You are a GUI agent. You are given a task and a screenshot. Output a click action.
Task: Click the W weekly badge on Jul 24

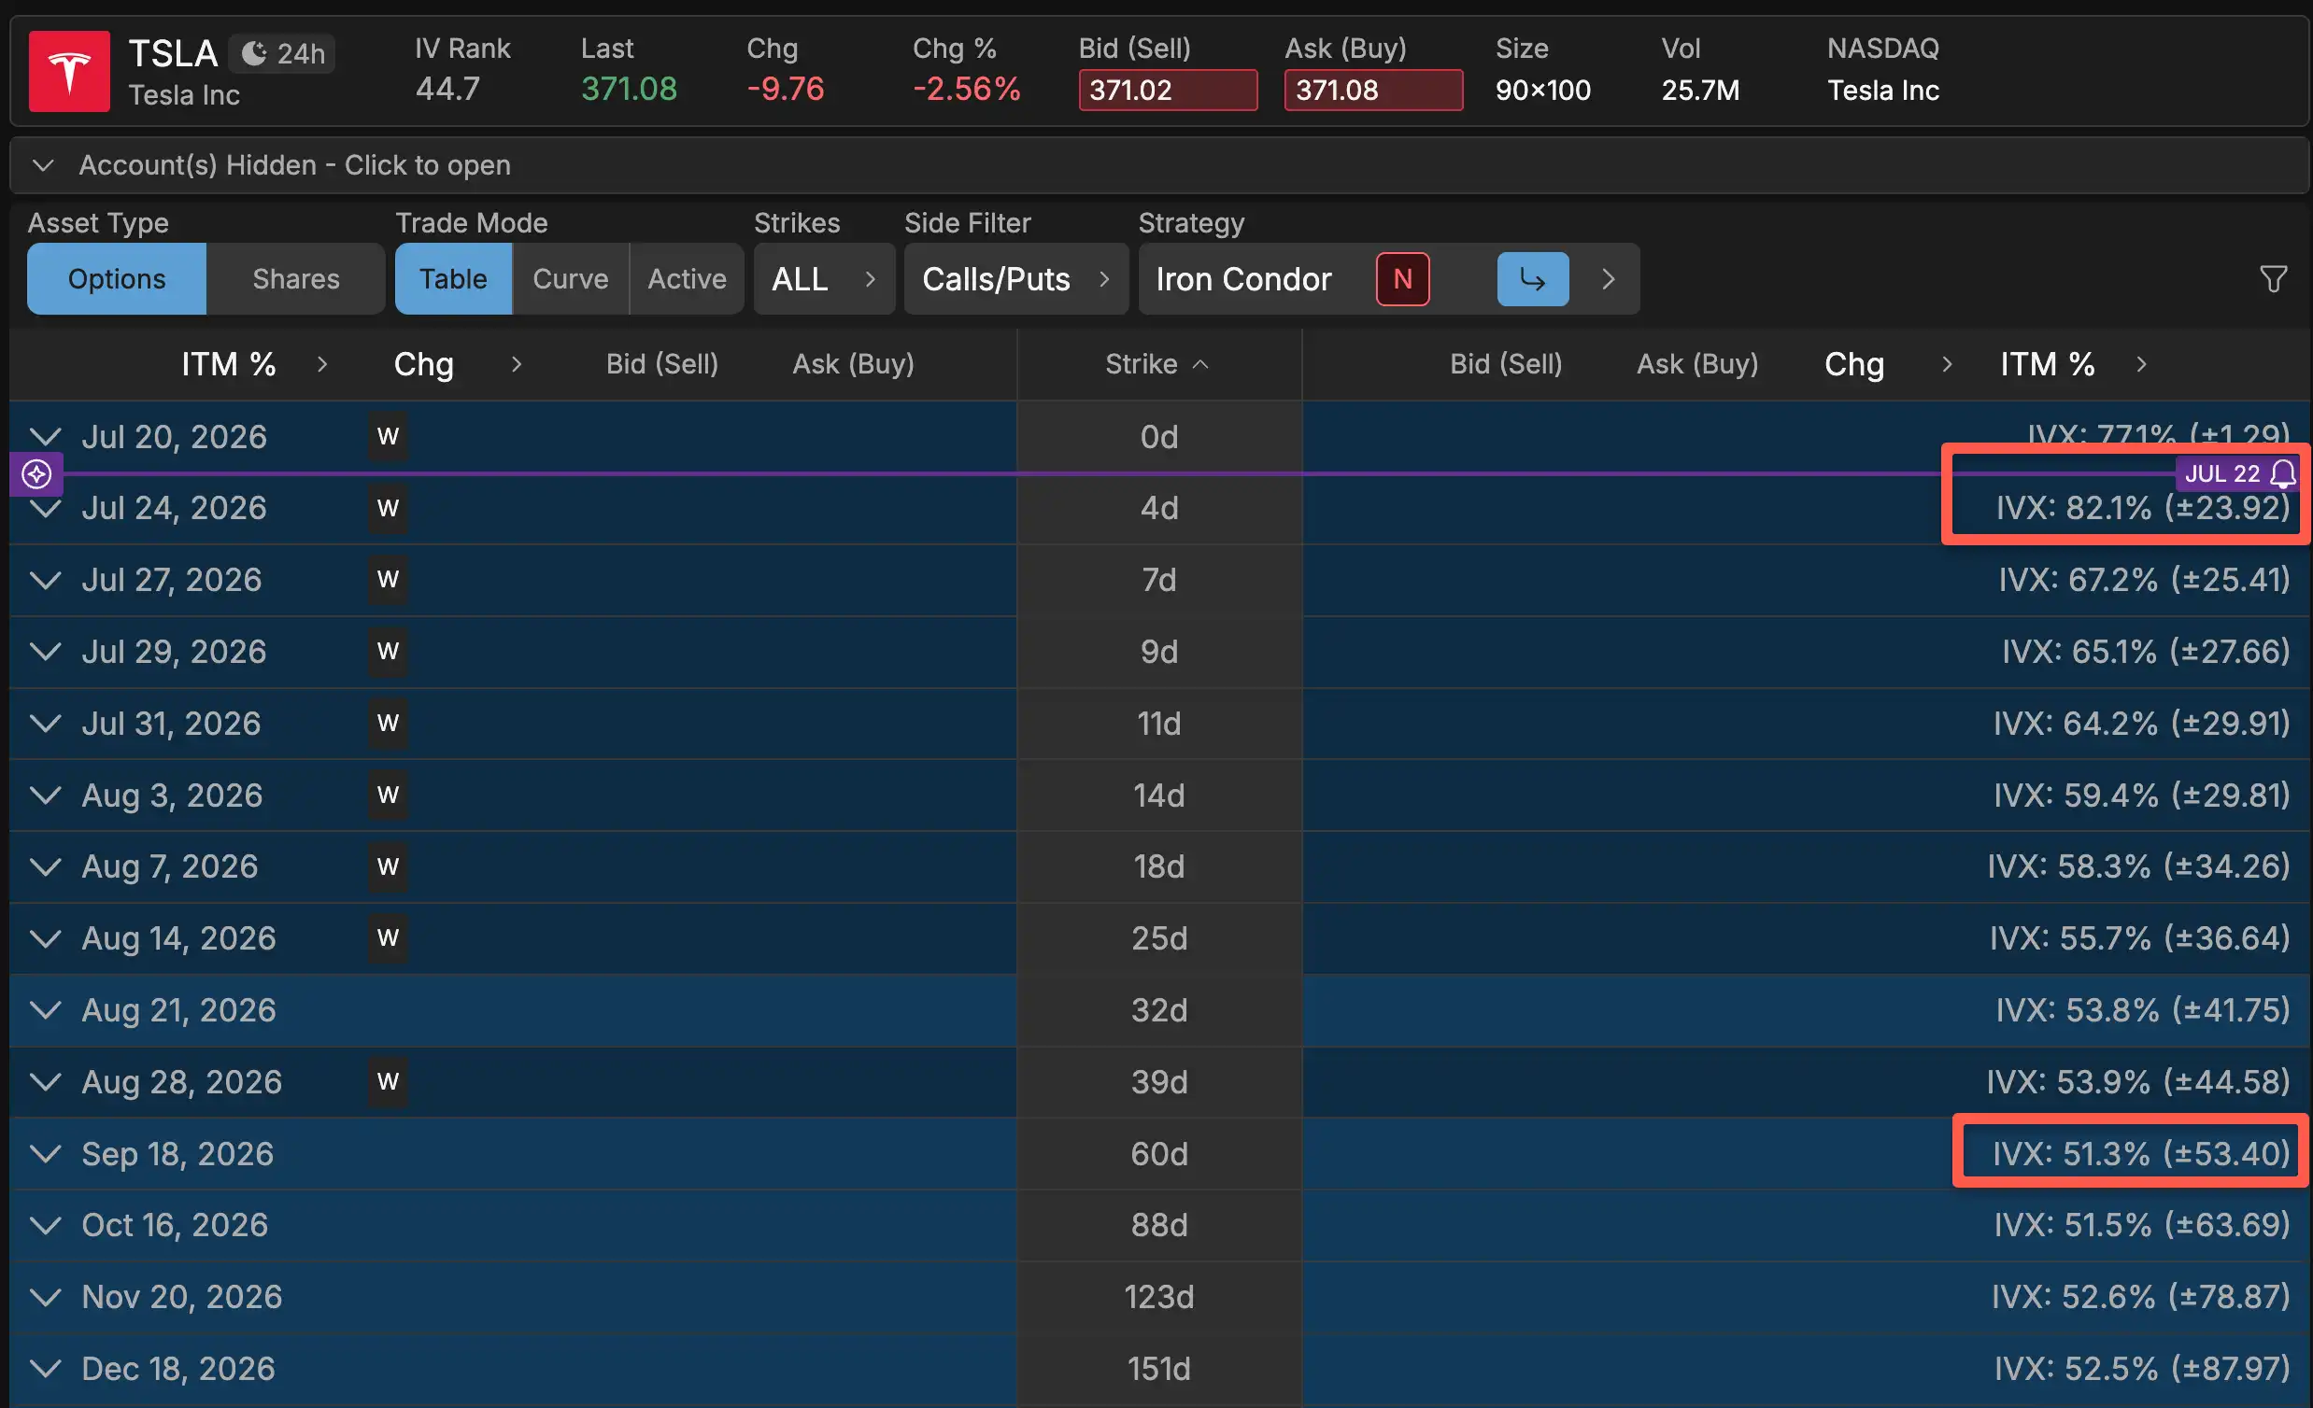(388, 509)
